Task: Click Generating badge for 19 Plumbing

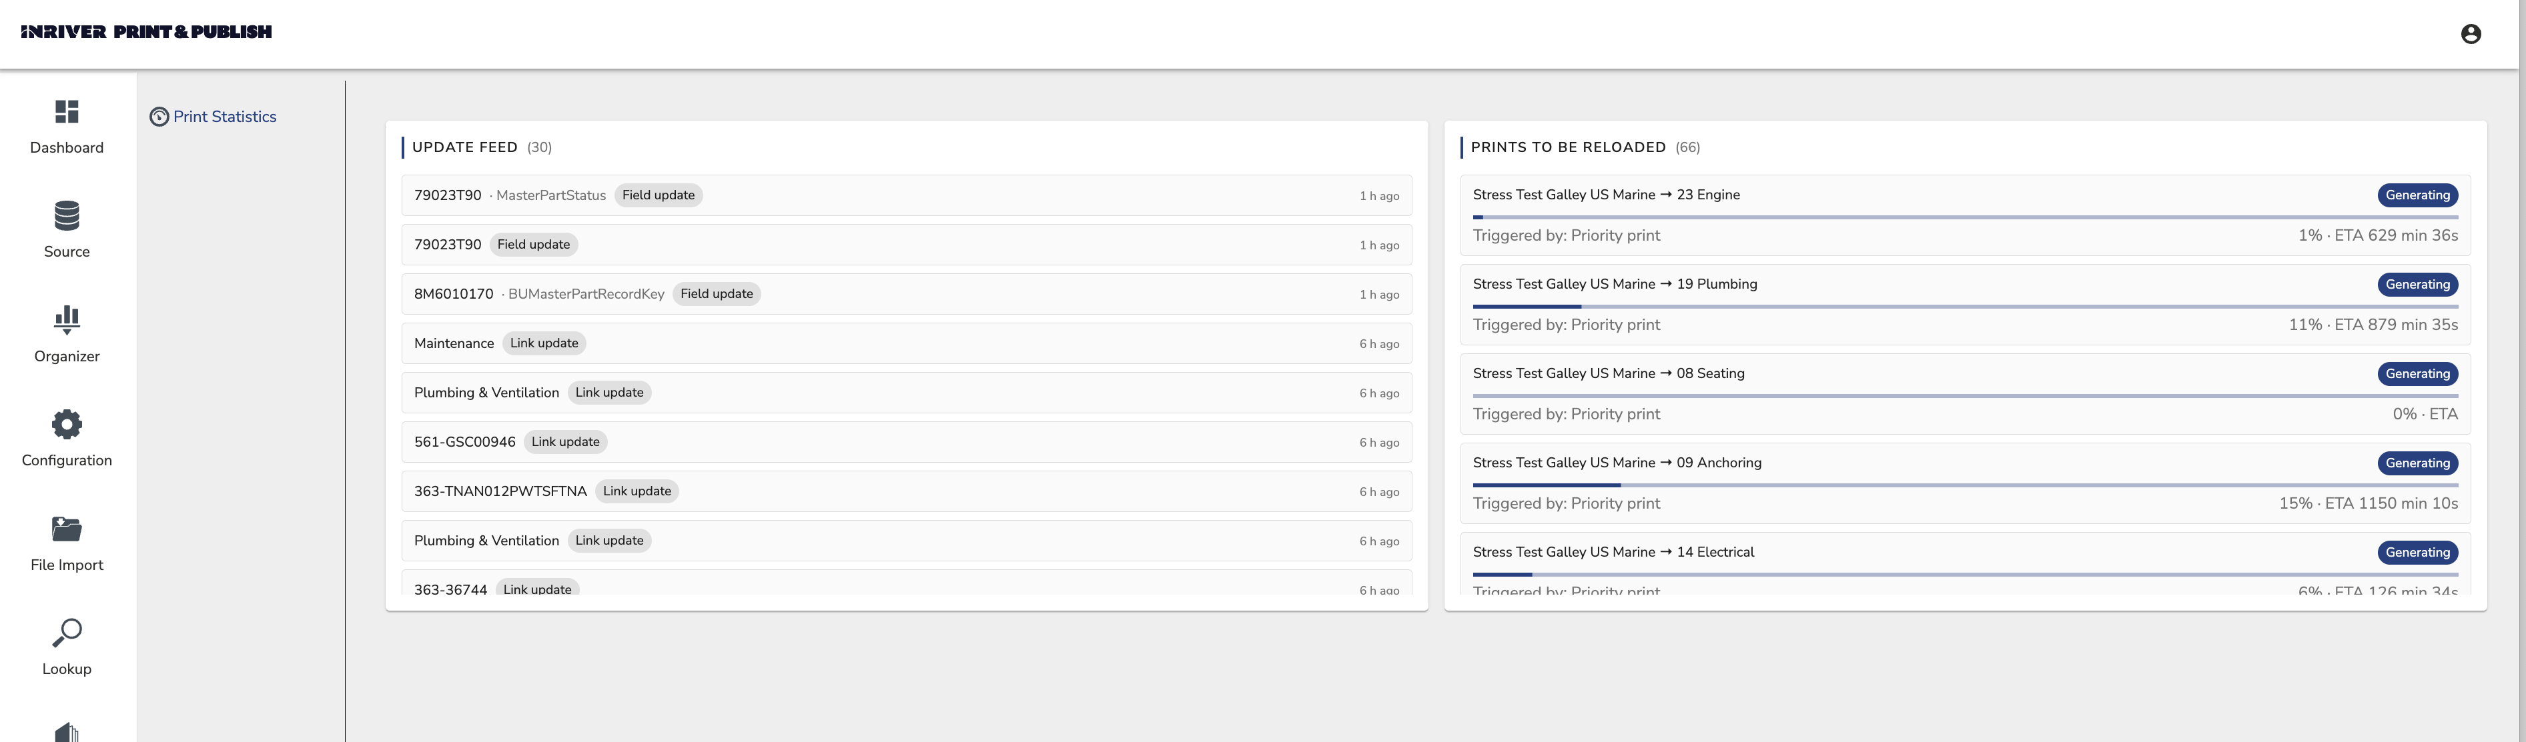Action: tap(2417, 284)
